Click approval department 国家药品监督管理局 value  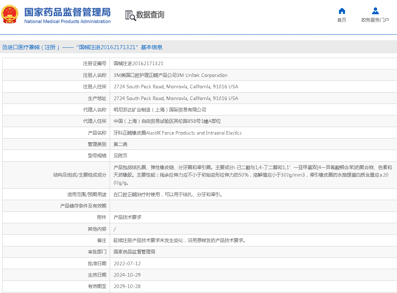[x=134, y=252]
